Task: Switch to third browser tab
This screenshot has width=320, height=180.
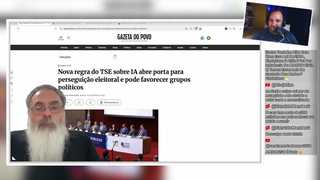Action: point(100,23)
